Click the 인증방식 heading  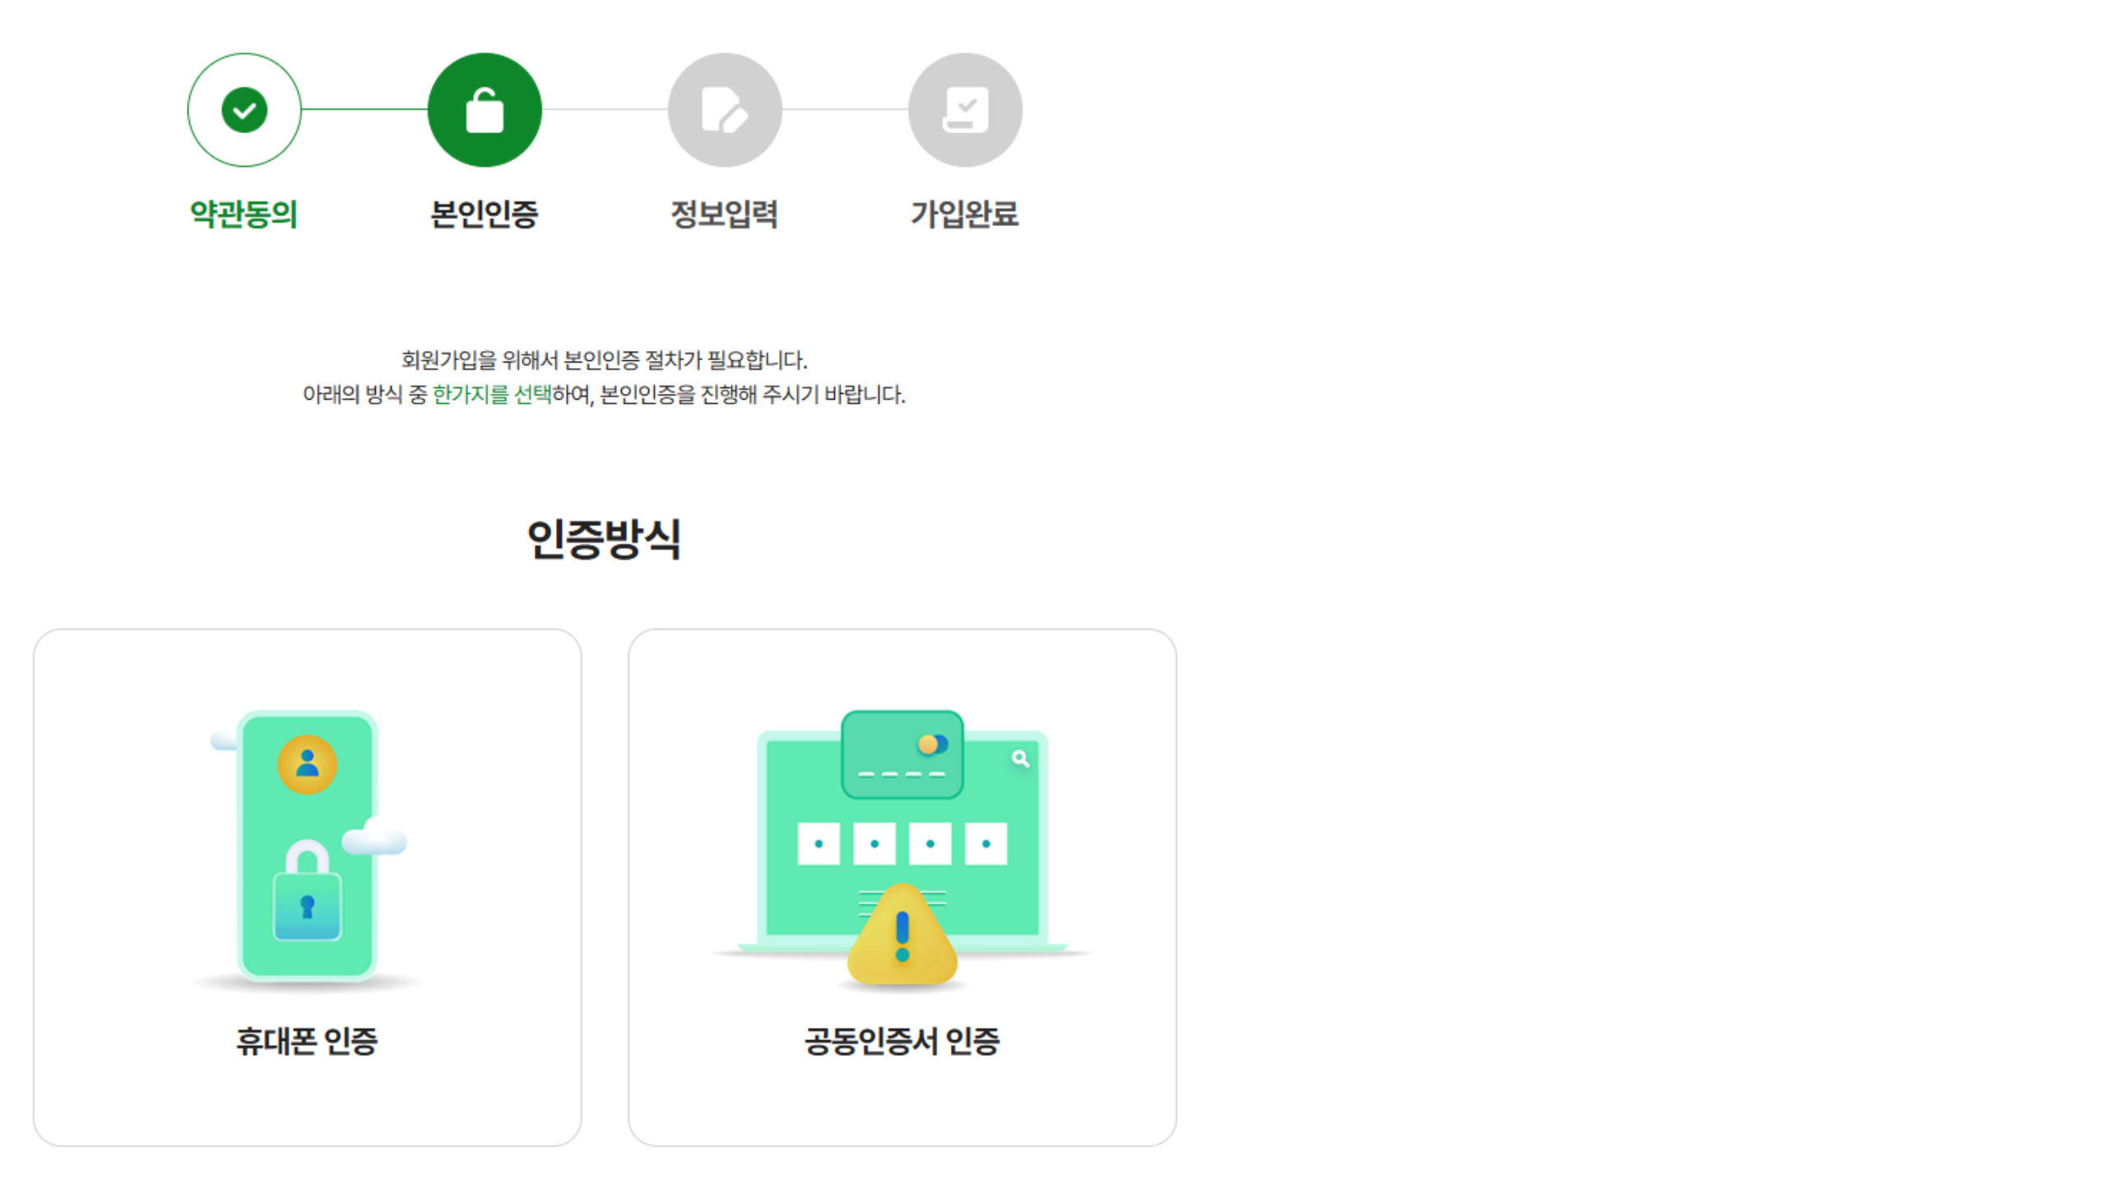click(605, 539)
